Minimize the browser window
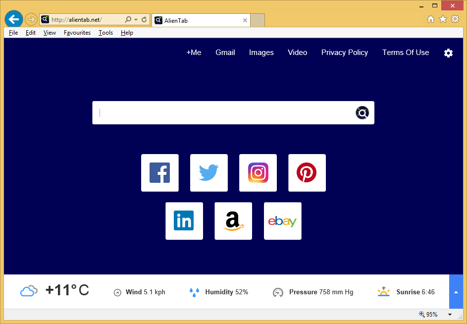The width and height of the screenshot is (467, 324). coord(421,6)
